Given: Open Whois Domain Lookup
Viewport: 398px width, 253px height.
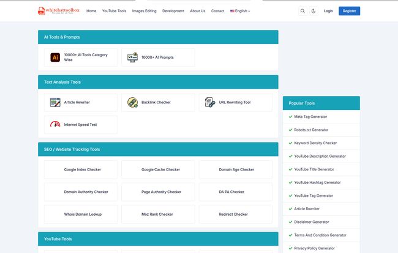Looking at the screenshot, I should pos(81,215).
